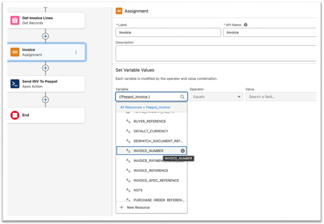Click the Get Invoice Lines pink icon
This screenshot has height=224, width=324.
point(15,21)
